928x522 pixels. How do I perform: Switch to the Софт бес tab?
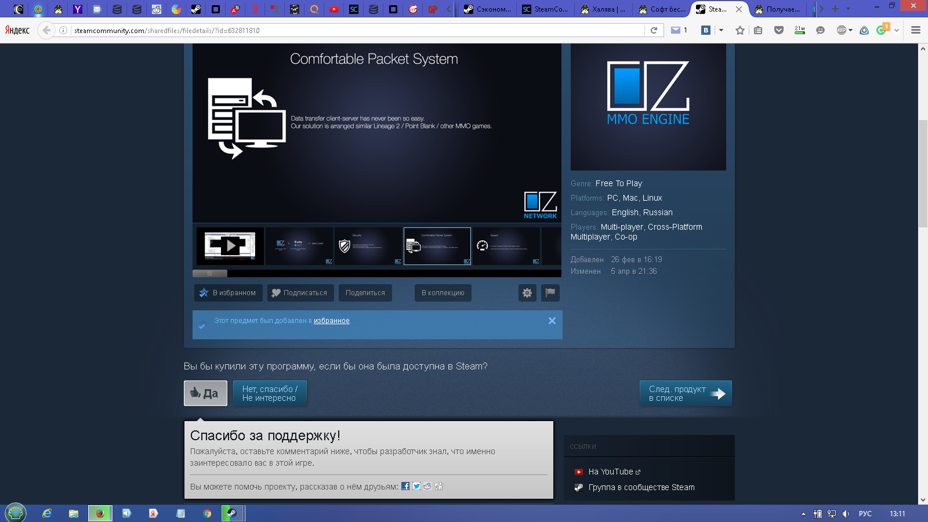661,9
